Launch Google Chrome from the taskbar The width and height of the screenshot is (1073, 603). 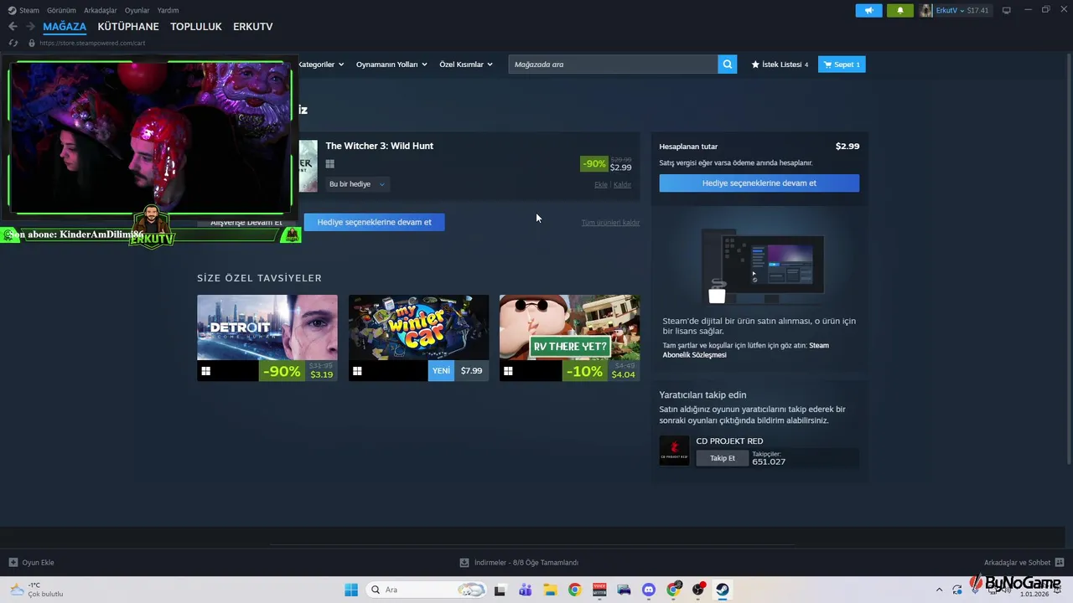(574, 590)
